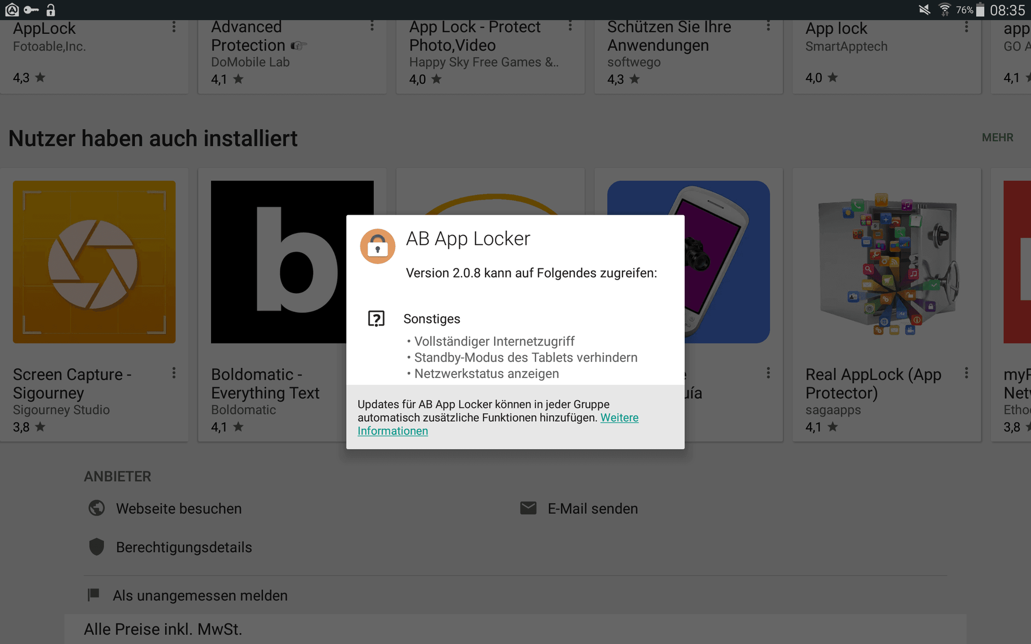1031x644 pixels.
Task: Select Als unangemessen melden
Action: (x=200, y=596)
